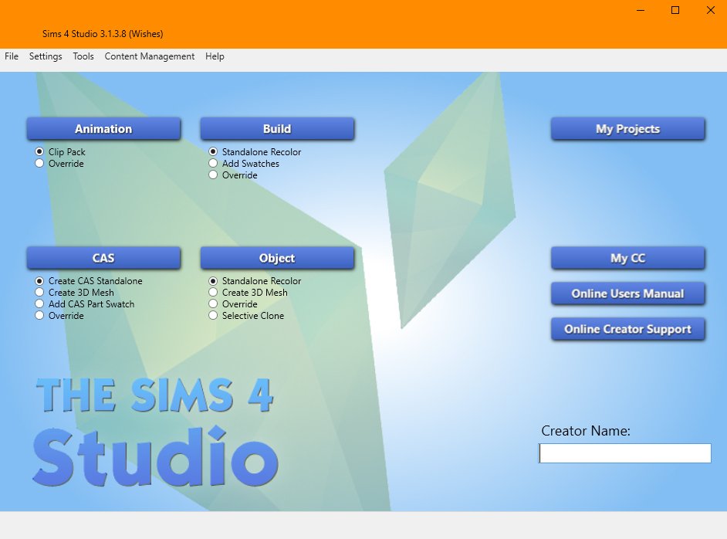Expand the Tools menu
The width and height of the screenshot is (727, 539).
(83, 56)
